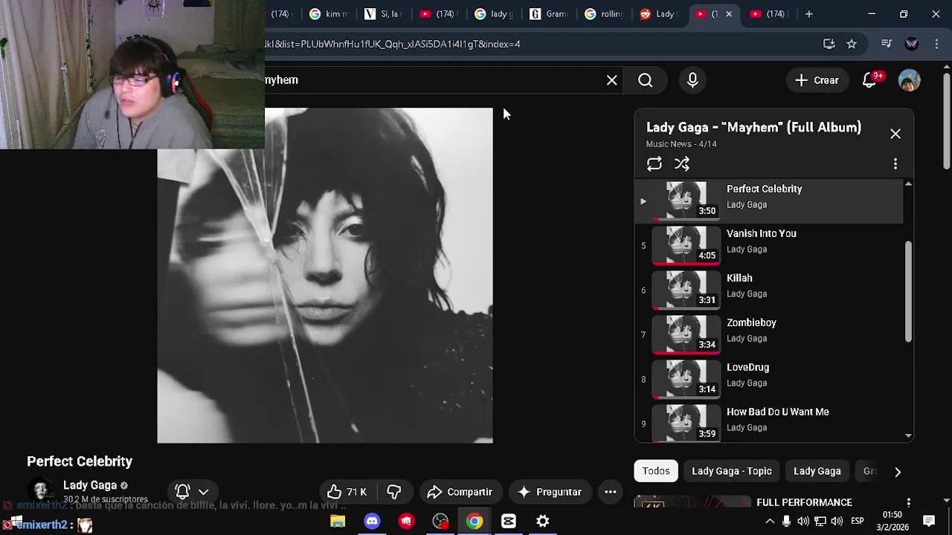Switch to the 'Si, la' Vogue tab

pyautogui.click(x=383, y=13)
